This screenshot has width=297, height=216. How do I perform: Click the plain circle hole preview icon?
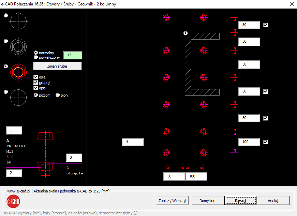[x=18, y=21]
